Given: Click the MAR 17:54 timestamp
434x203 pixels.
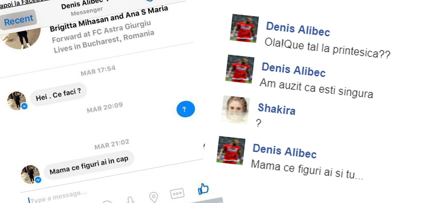Looking at the screenshot, I should pyautogui.click(x=98, y=70).
